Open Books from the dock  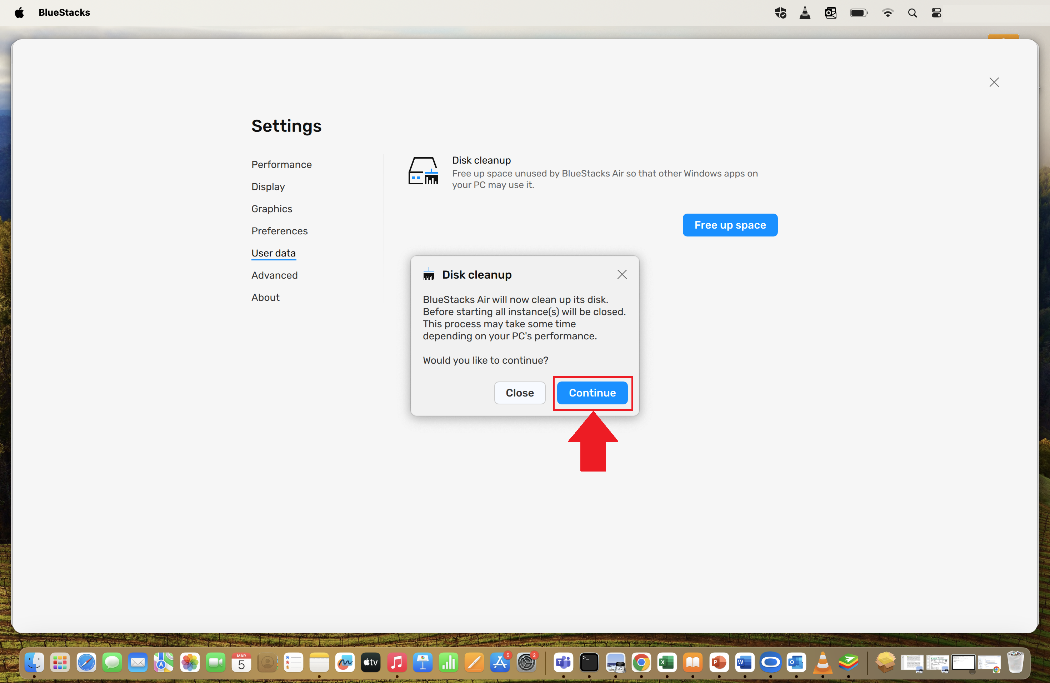[x=692, y=662]
